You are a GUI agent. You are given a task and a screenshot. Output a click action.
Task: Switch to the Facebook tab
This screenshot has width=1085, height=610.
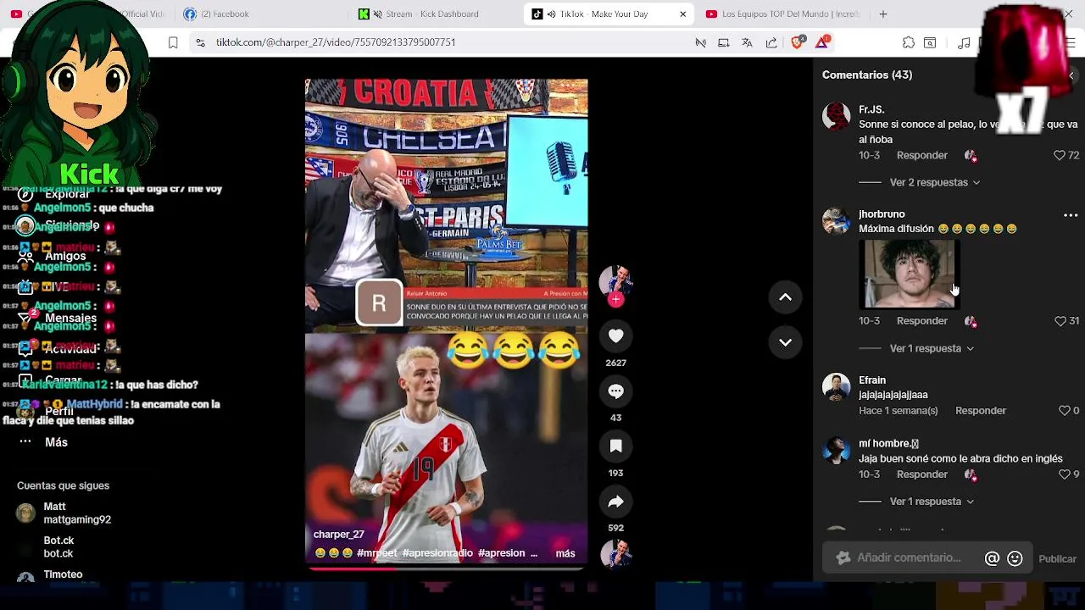point(225,14)
